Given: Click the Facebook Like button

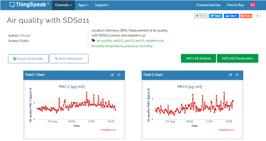Looking at the screenshot, I should [231, 16].
